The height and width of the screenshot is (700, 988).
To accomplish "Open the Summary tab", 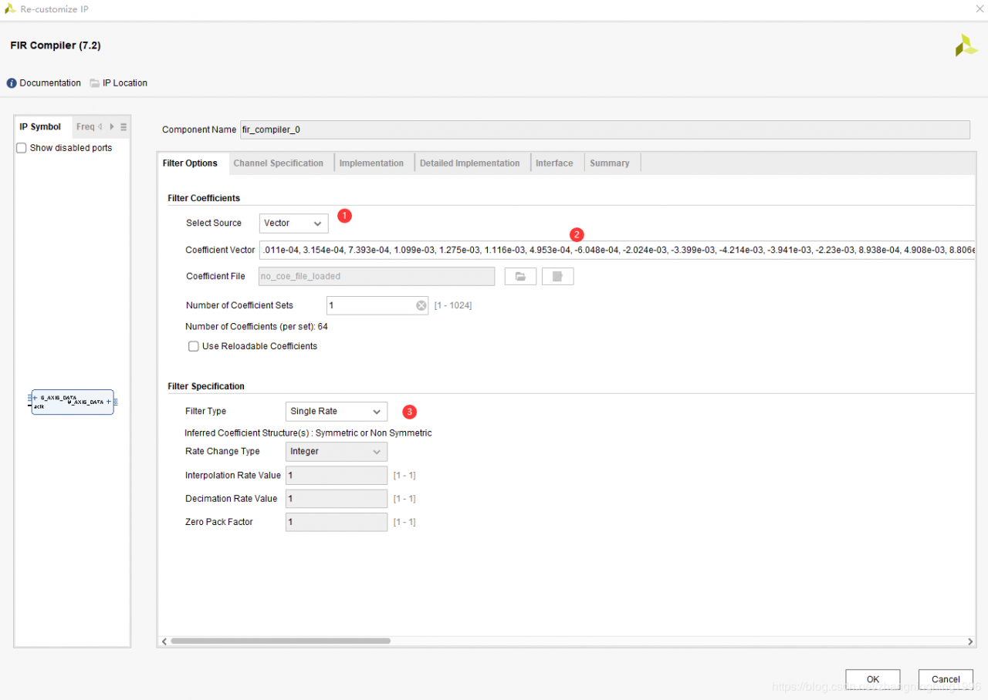I will coord(610,163).
